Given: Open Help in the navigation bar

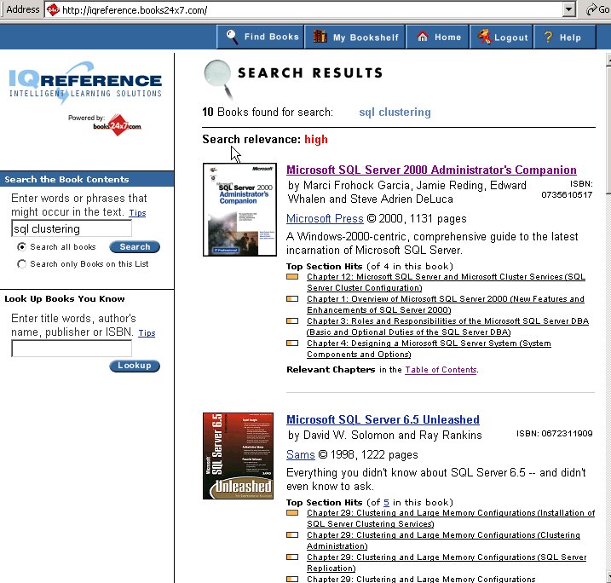Looking at the screenshot, I should [565, 37].
